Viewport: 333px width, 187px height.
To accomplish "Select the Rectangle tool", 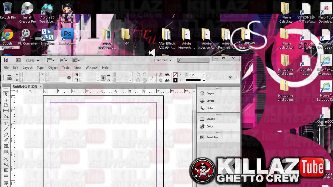I will point(6,152).
